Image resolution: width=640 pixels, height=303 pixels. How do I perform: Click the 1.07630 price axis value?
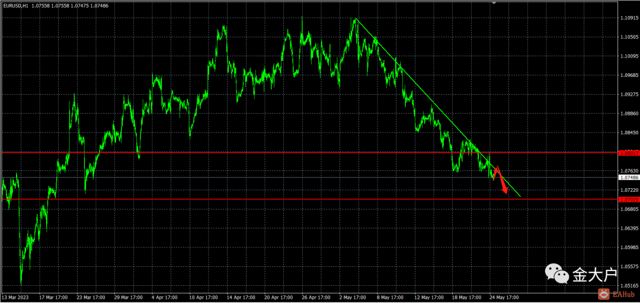point(629,171)
